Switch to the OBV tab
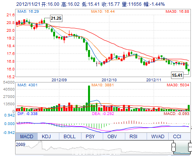This screenshot has width=192, height=156. click(x=112, y=136)
